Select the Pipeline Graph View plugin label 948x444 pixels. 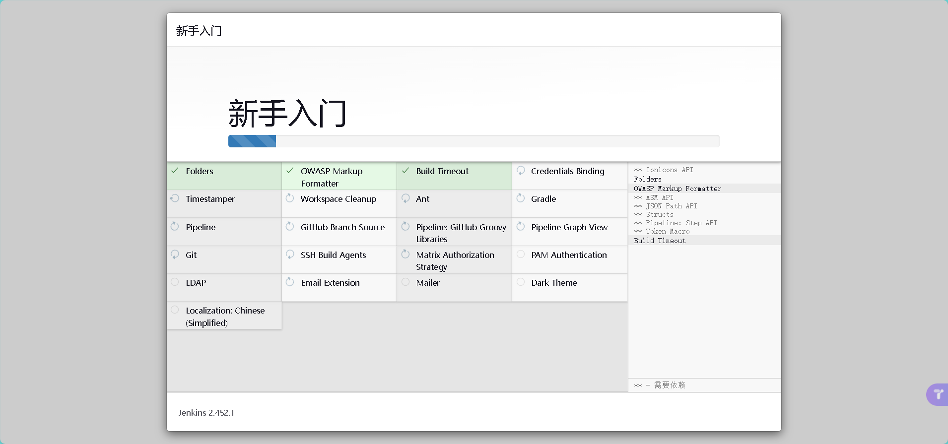569,227
